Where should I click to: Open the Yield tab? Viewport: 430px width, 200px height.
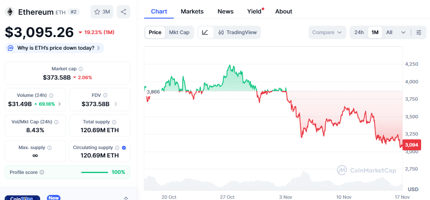tap(255, 11)
